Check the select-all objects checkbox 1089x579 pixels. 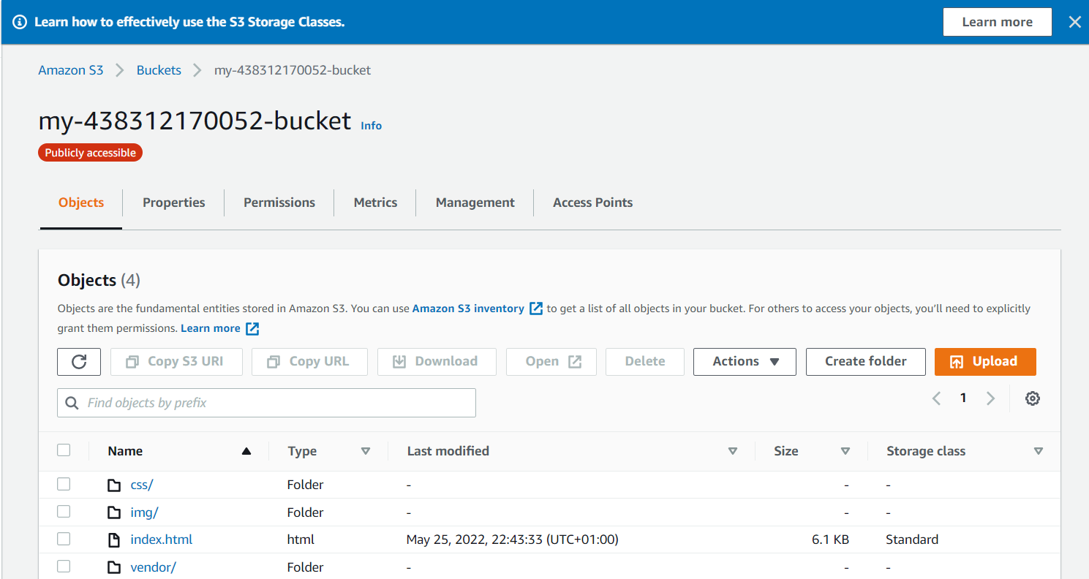(x=64, y=450)
